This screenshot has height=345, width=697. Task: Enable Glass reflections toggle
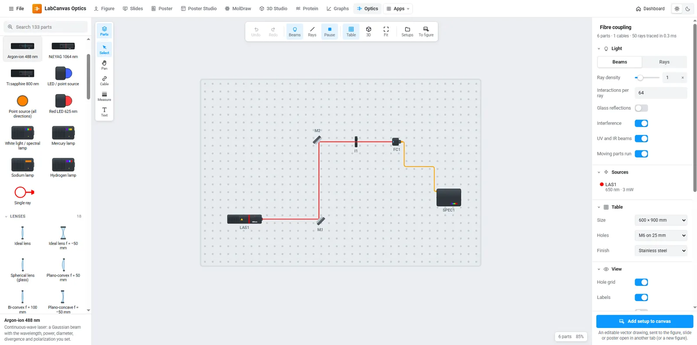[641, 108]
